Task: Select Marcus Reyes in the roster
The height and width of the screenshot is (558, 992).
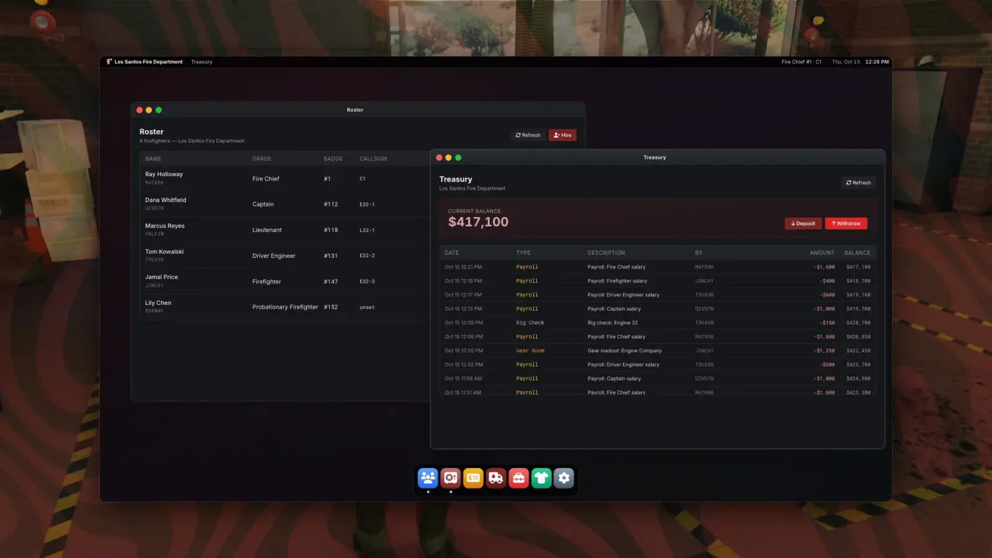Action: click(285, 230)
